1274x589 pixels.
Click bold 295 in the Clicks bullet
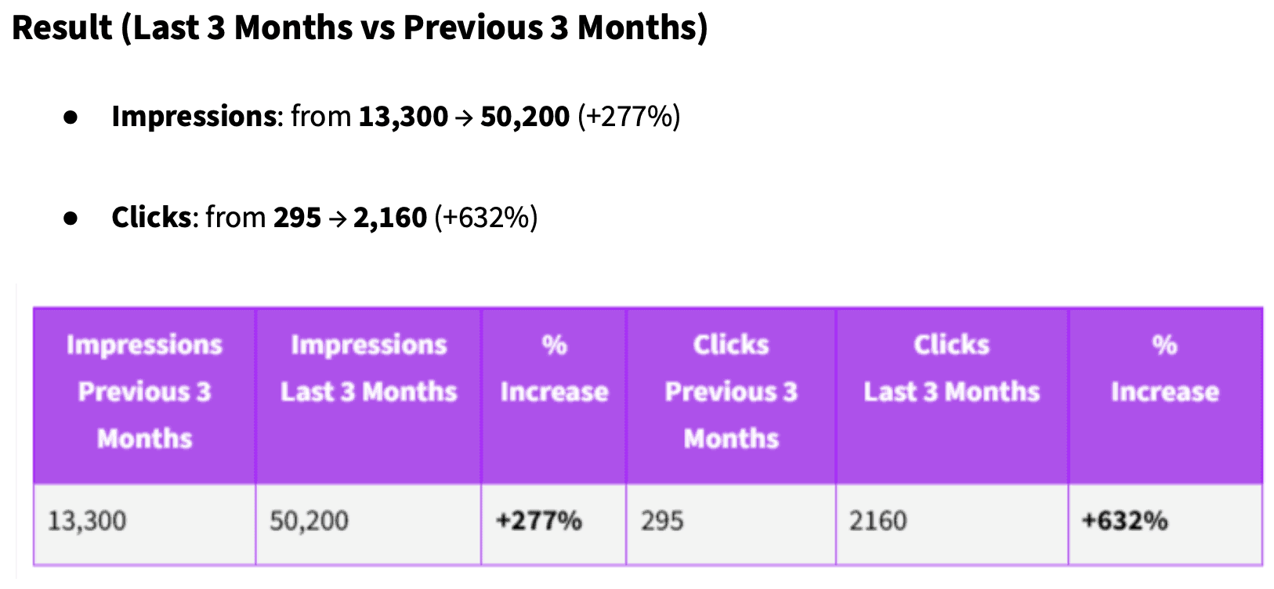click(297, 218)
